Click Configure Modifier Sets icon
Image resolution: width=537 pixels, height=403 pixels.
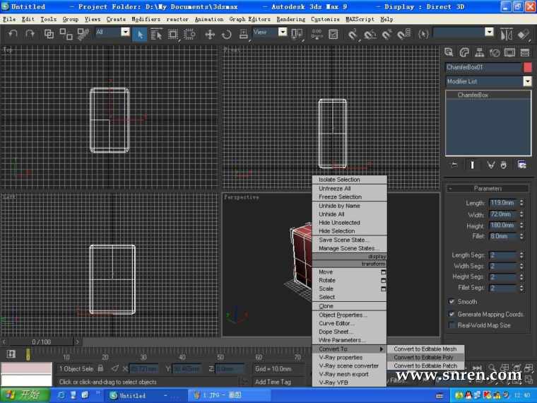521,165
